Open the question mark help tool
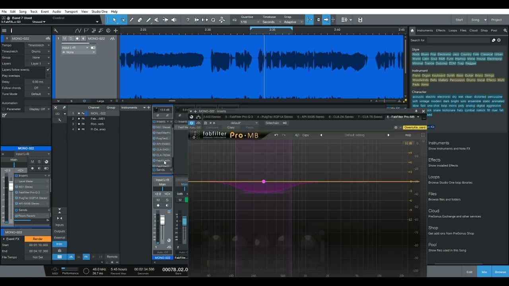This screenshot has width=509, height=286. coord(188,20)
